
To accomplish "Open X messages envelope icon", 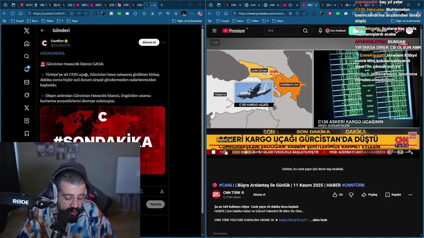I will click(27, 82).
